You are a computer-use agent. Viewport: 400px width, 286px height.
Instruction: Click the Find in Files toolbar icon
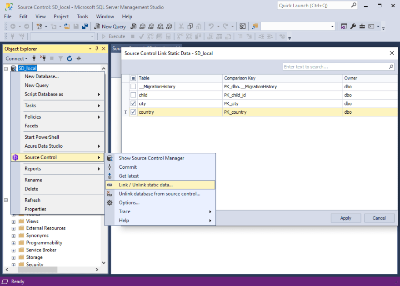click(255, 26)
